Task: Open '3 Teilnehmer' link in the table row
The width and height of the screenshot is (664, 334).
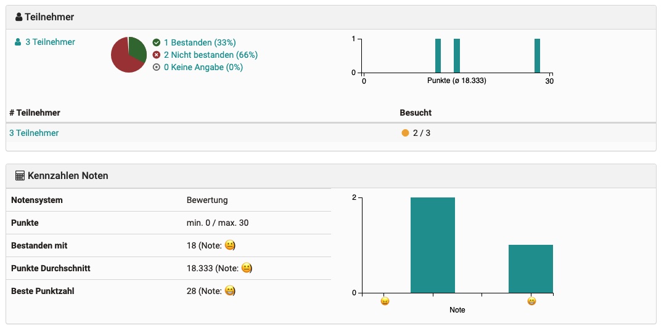Action: [x=34, y=133]
